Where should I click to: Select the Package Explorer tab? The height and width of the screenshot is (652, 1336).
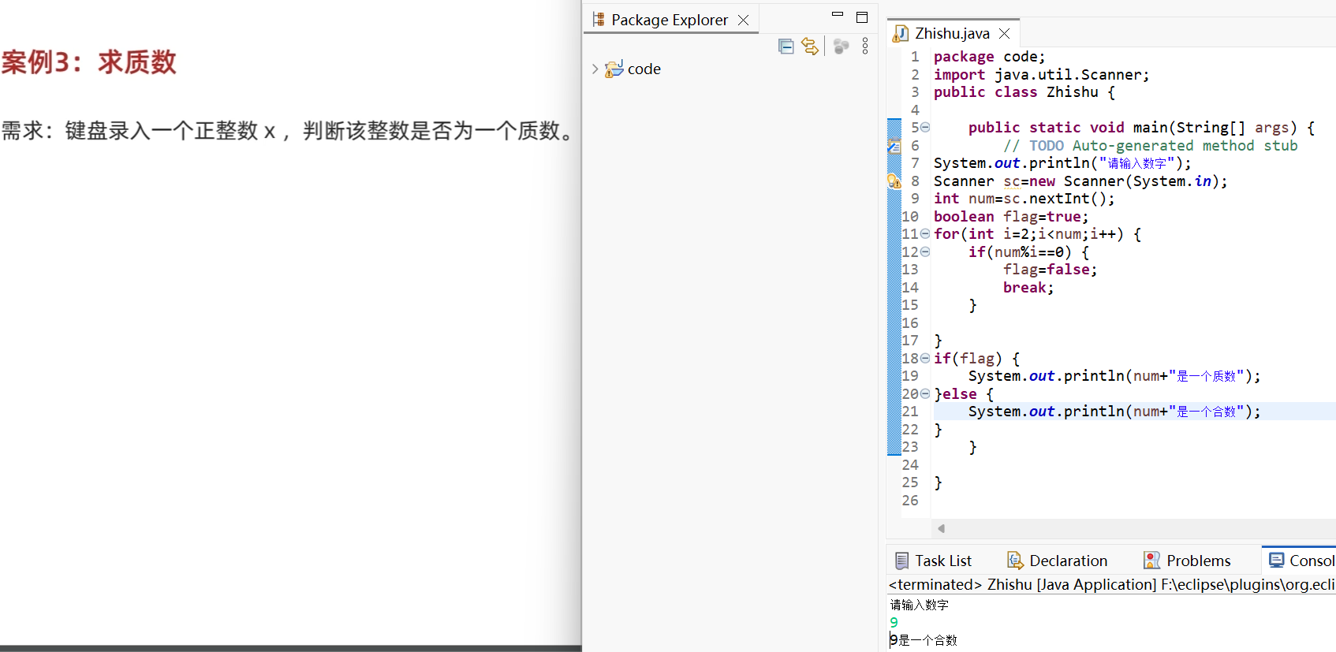click(670, 20)
